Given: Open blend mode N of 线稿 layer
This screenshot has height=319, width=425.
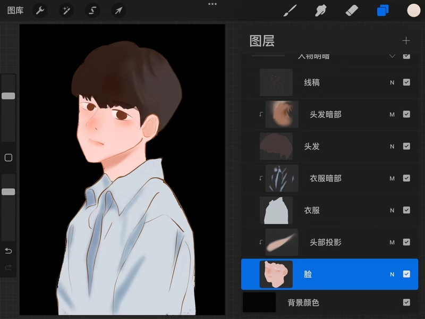Looking at the screenshot, I should [x=392, y=82].
